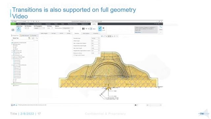Click the find binoculars icon in status bar
Image resolution: width=211 pixels, height=119 pixels.
tap(136, 105)
